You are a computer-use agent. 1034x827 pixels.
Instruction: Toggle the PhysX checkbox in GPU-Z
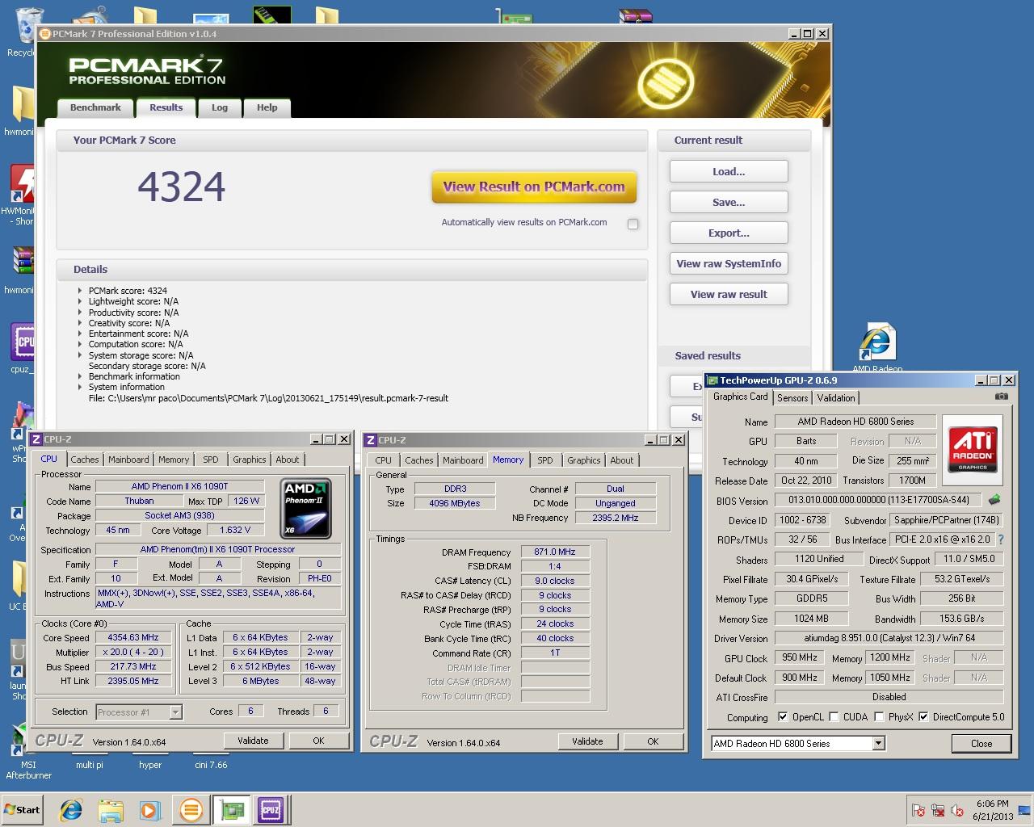879,717
